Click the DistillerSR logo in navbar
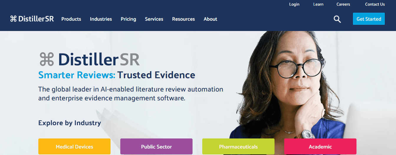396x155 pixels. [x=32, y=19]
